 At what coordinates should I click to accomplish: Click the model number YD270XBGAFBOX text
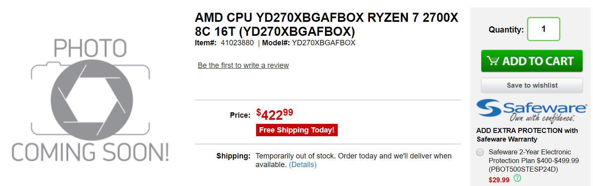(x=324, y=43)
